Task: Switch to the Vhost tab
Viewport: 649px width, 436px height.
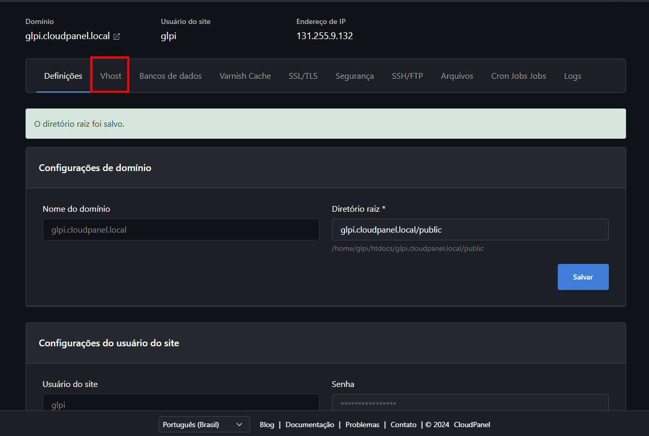Action: point(111,76)
